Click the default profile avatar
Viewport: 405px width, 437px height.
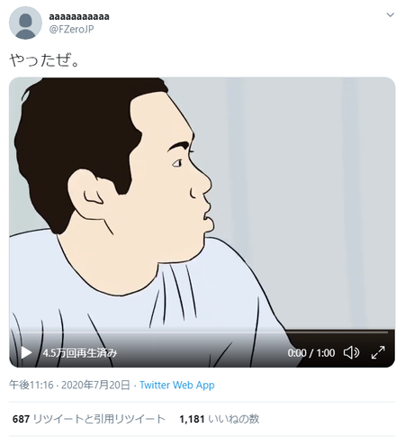tap(25, 23)
